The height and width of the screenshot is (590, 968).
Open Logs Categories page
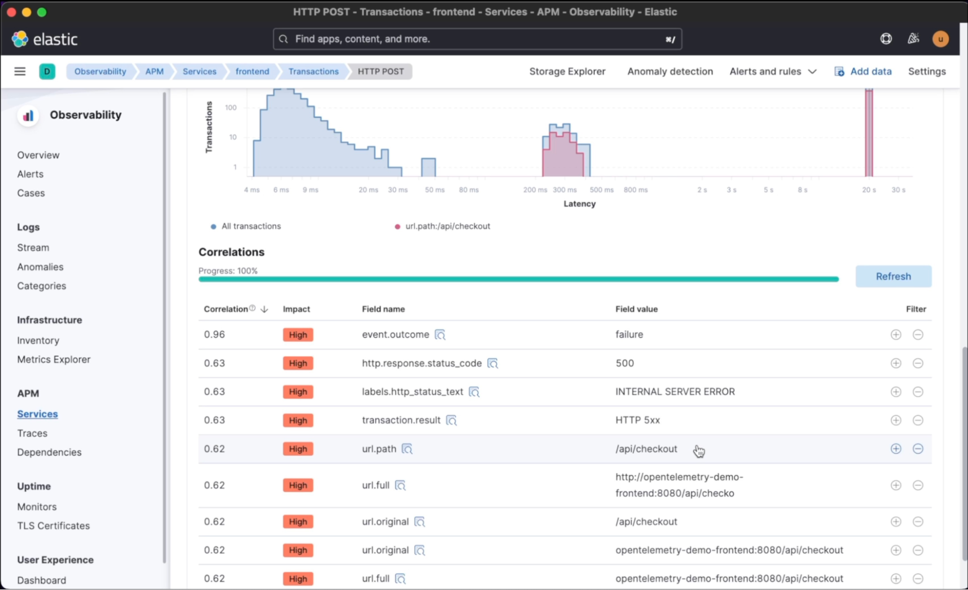41,286
